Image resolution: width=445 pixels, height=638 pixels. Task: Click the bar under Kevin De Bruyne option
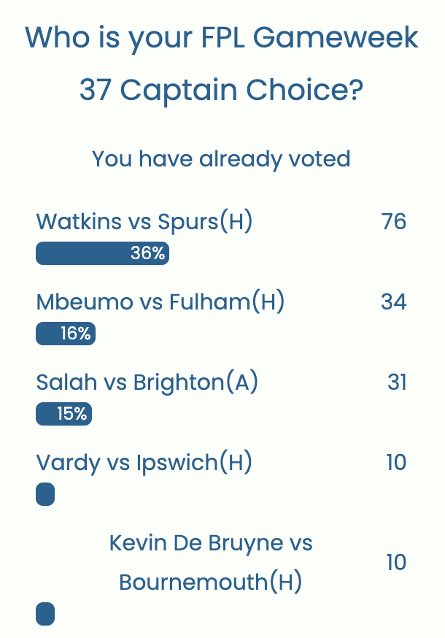pyautogui.click(x=44, y=614)
